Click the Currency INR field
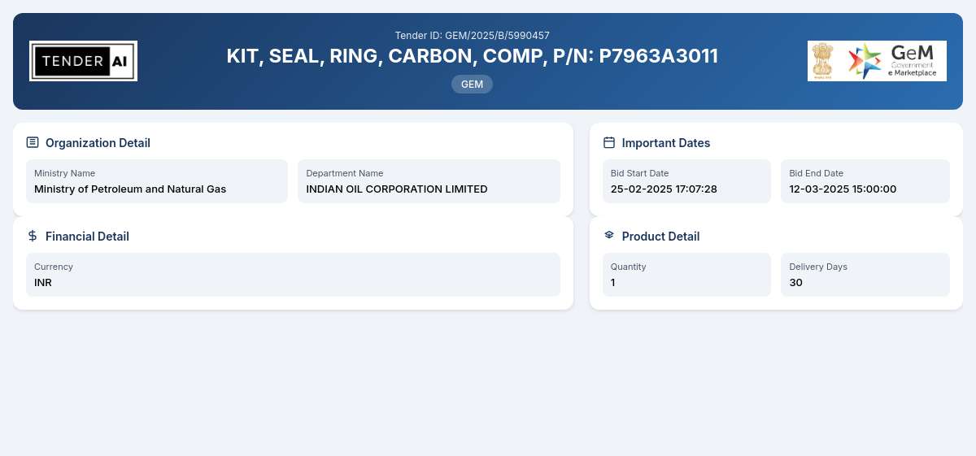 click(293, 275)
